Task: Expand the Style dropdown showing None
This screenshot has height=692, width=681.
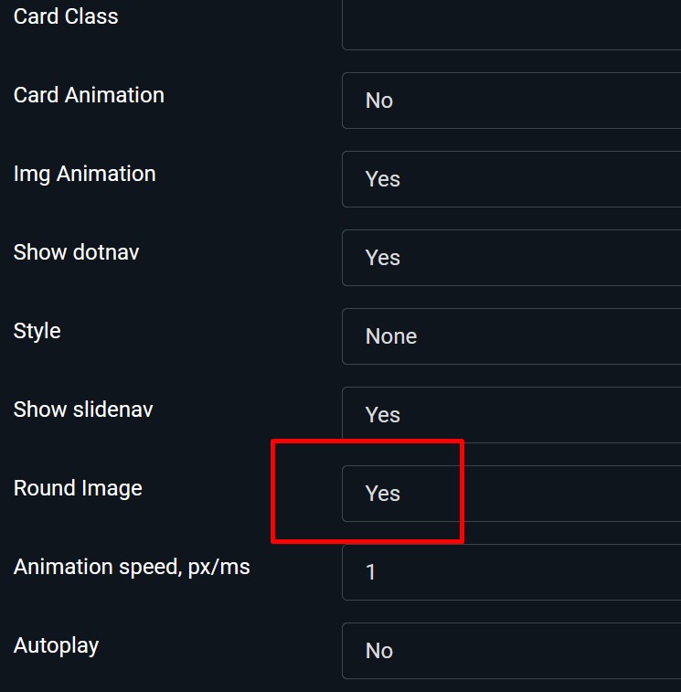Action: pyautogui.click(x=512, y=336)
